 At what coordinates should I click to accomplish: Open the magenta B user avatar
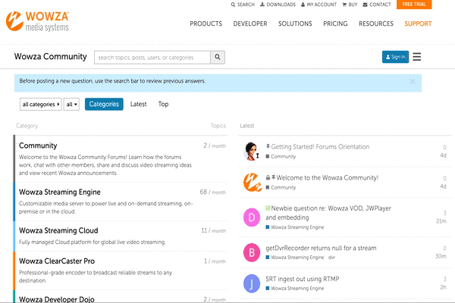pos(252,251)
